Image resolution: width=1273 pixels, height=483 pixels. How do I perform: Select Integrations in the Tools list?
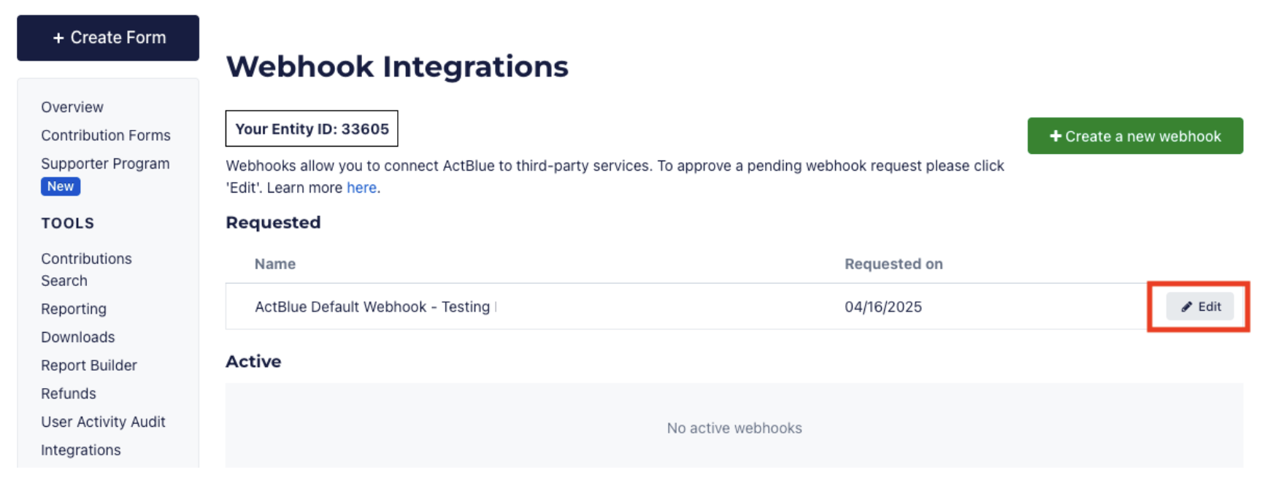point(81,451)
